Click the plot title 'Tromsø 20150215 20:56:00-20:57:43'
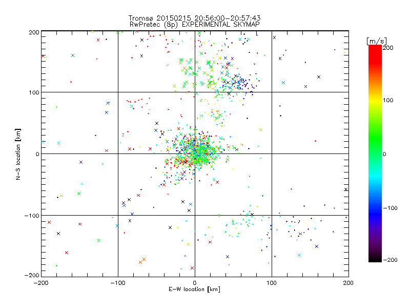The width and height of the screenshot is (410, 308). [194, 18]
